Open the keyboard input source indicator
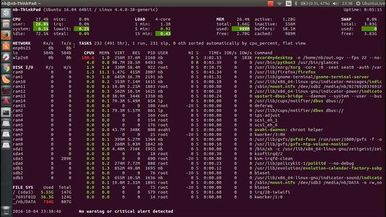The width and height of the screenshot is (386, 217). click(288, 4)
